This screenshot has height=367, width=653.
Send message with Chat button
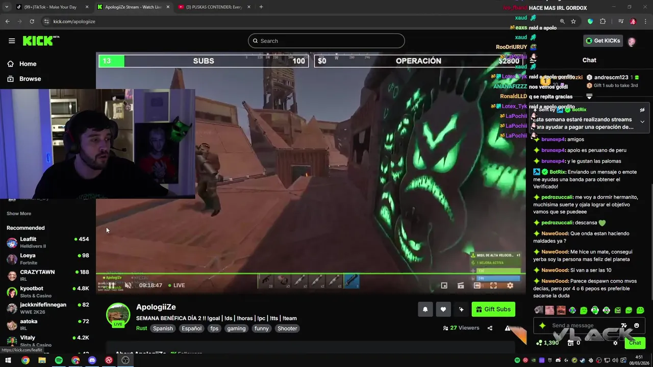click(635, 343)
